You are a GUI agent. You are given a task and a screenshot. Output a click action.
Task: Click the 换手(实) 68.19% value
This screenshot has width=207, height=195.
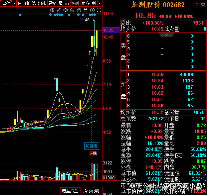tap(198, 155)
